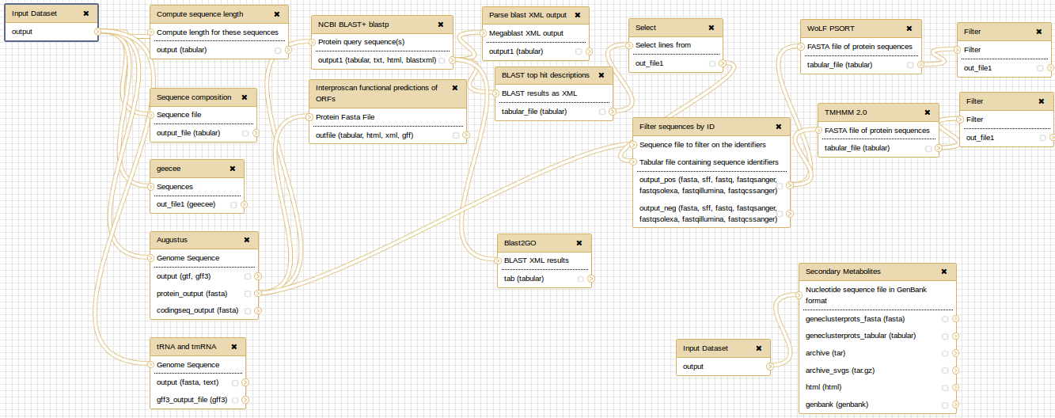Image resolution: width=1055 pixels, height=418 pixels.
Task: Click Secondary Metabolites nucleotide input connector
Action: click(799, 295)
